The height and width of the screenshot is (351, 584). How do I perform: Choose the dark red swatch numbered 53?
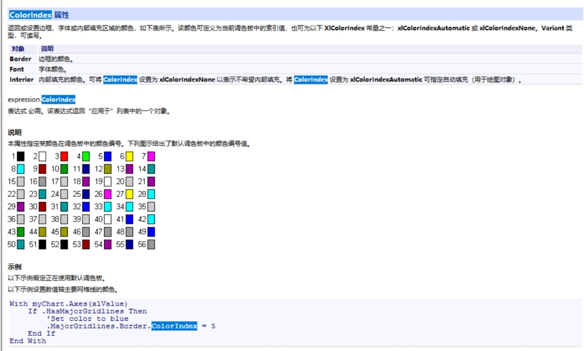click(86, 245)
